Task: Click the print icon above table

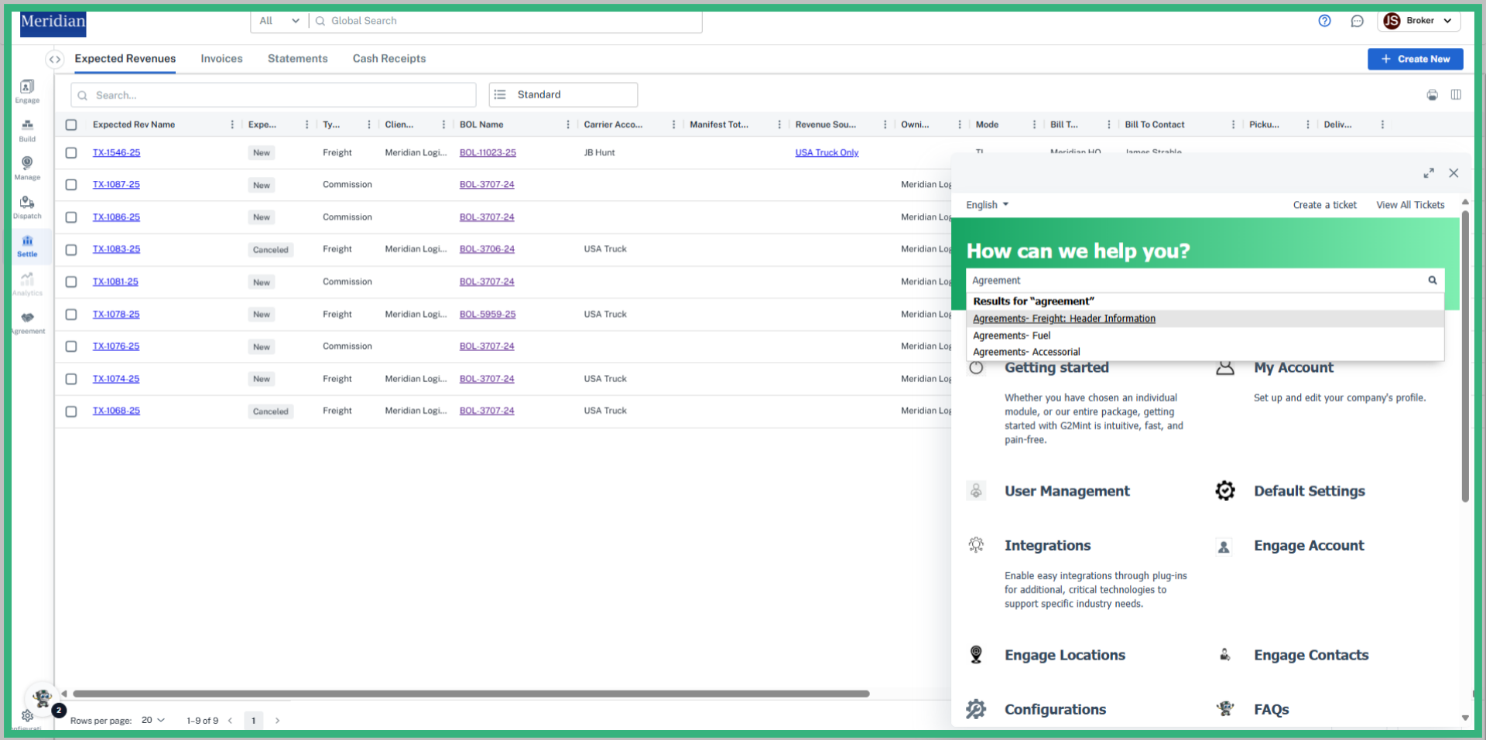Action: point(1432,95)
